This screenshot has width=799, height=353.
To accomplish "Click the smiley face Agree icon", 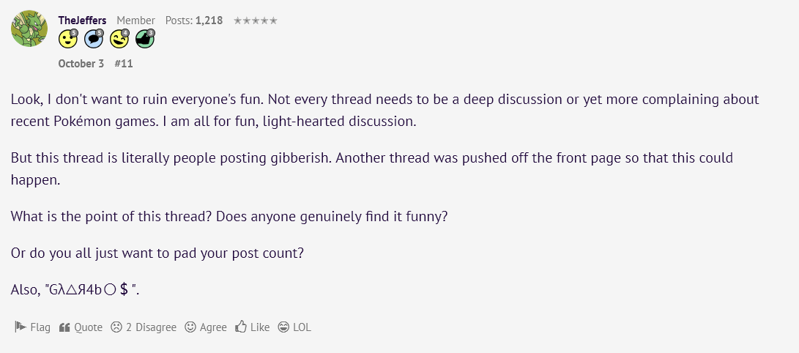I will pos(190,327).
